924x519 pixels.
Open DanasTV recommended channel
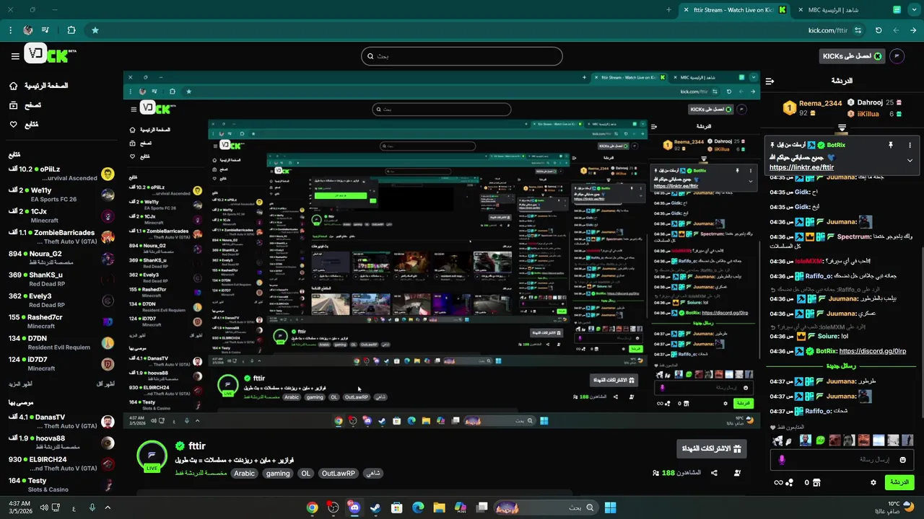click(61, 421)
